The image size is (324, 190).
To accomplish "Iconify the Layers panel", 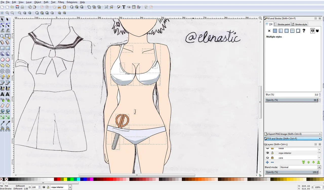I will click(x=316, y=144).
